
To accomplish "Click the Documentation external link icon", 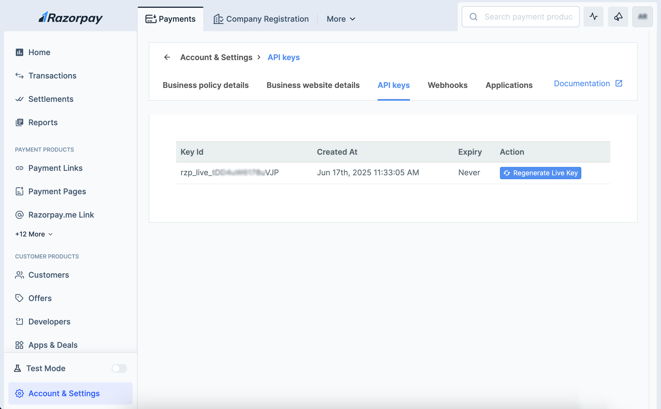I will (619, 83).
